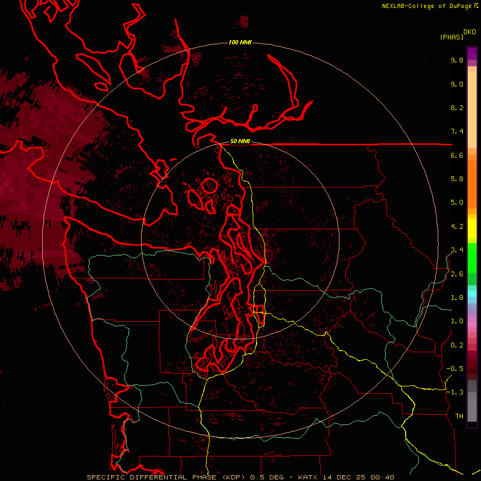The width and height of the screenshot is (481, 481).
Task: Select the 9.0 value on the scale
Action: pos(457,84)
